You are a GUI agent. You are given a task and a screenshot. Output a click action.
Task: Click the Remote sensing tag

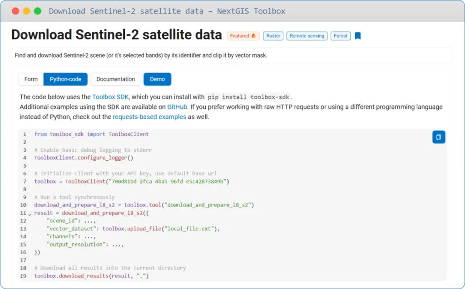point(307,35)
